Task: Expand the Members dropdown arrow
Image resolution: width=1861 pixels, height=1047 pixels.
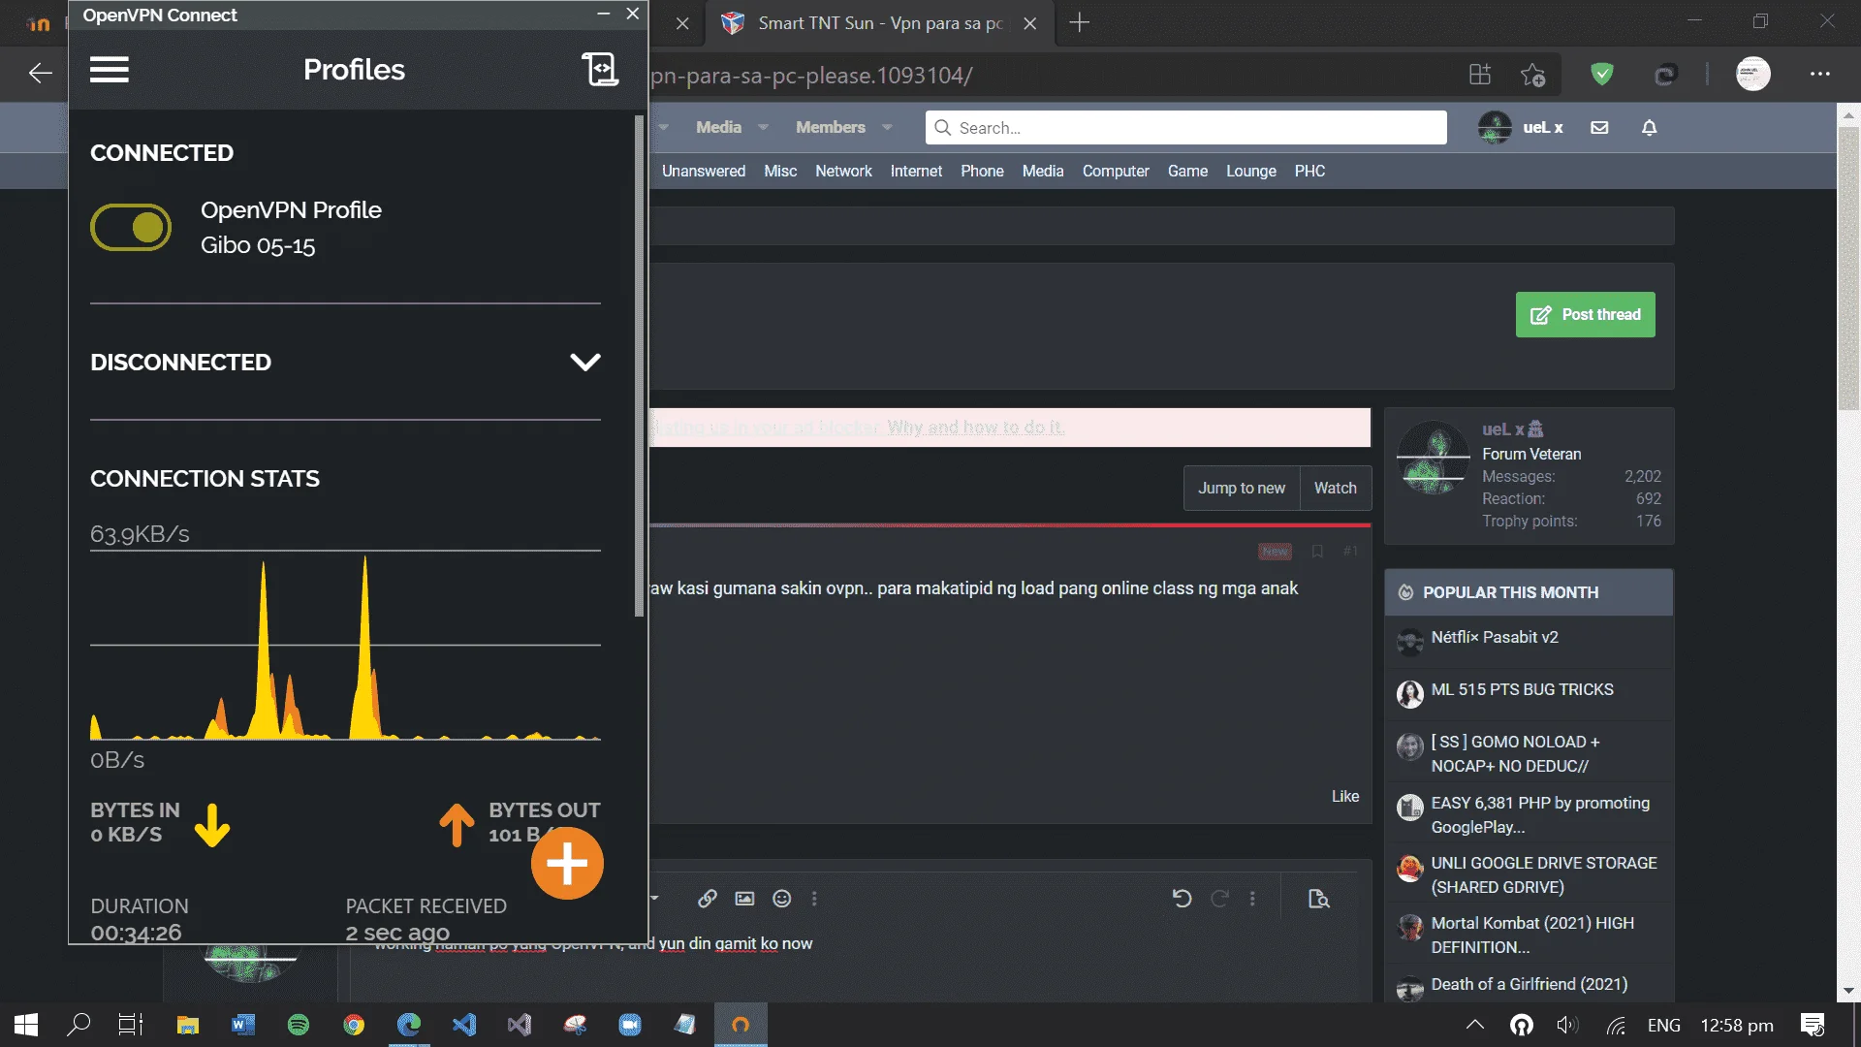Action: (887, 127)
